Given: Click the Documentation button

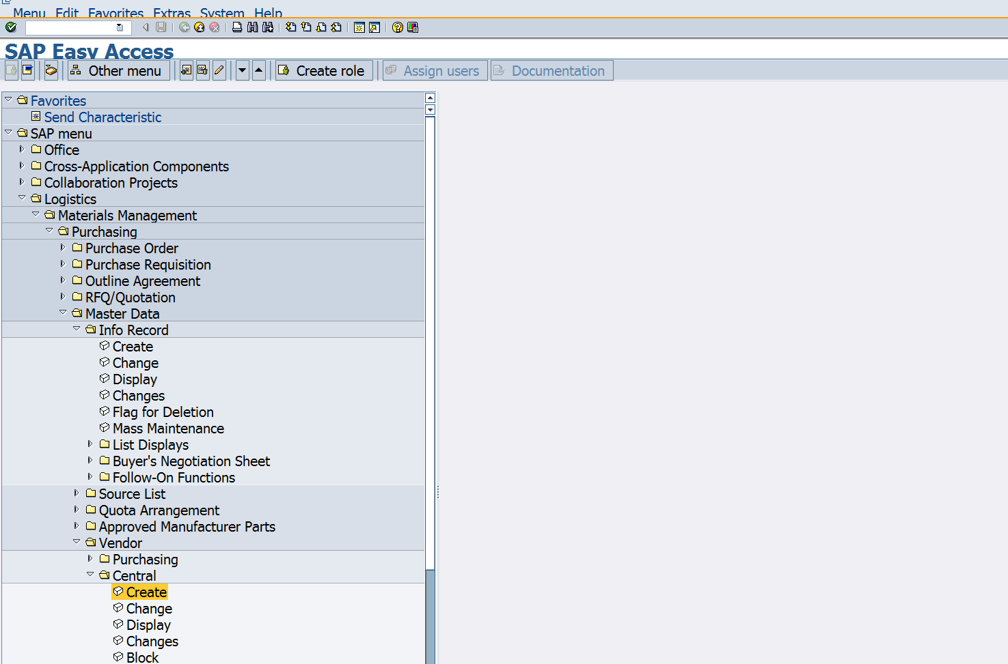Looking at the screenshot, I should [552, 70].
